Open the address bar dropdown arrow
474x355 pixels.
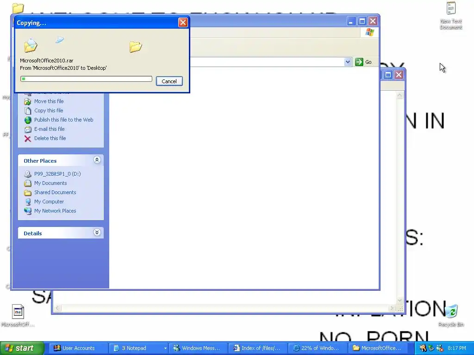coord(348,62)
